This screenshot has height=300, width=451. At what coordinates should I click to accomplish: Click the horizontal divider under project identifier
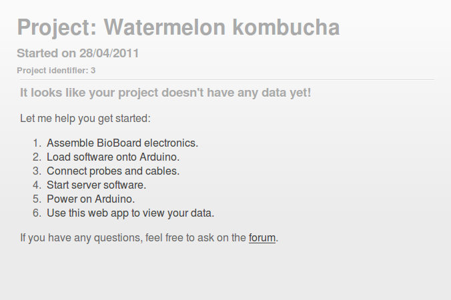(225, 80)
